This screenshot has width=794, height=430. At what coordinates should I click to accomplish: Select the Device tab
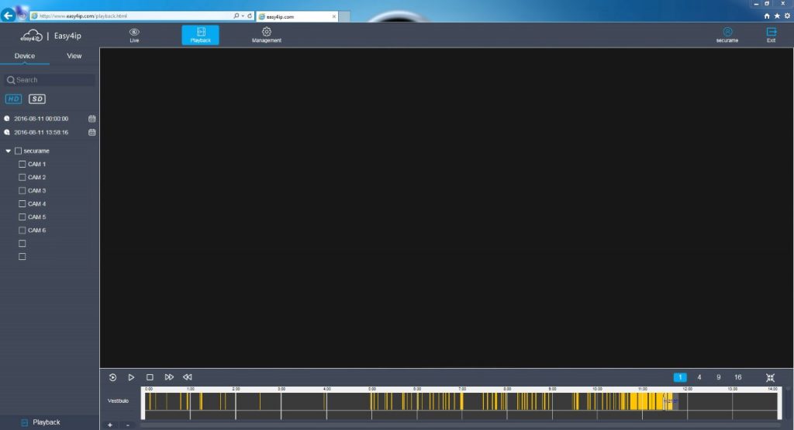pyautogui.click(x=25, y=56)
